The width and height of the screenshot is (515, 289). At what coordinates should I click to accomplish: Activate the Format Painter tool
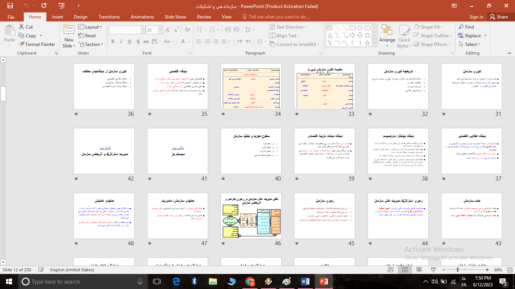coord(37,44)
